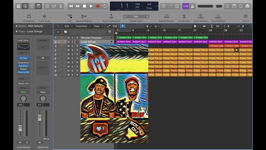Open the AutoFilter plug-in slot
This screenshot has width=266, height=150.
[x=23, y=66]
